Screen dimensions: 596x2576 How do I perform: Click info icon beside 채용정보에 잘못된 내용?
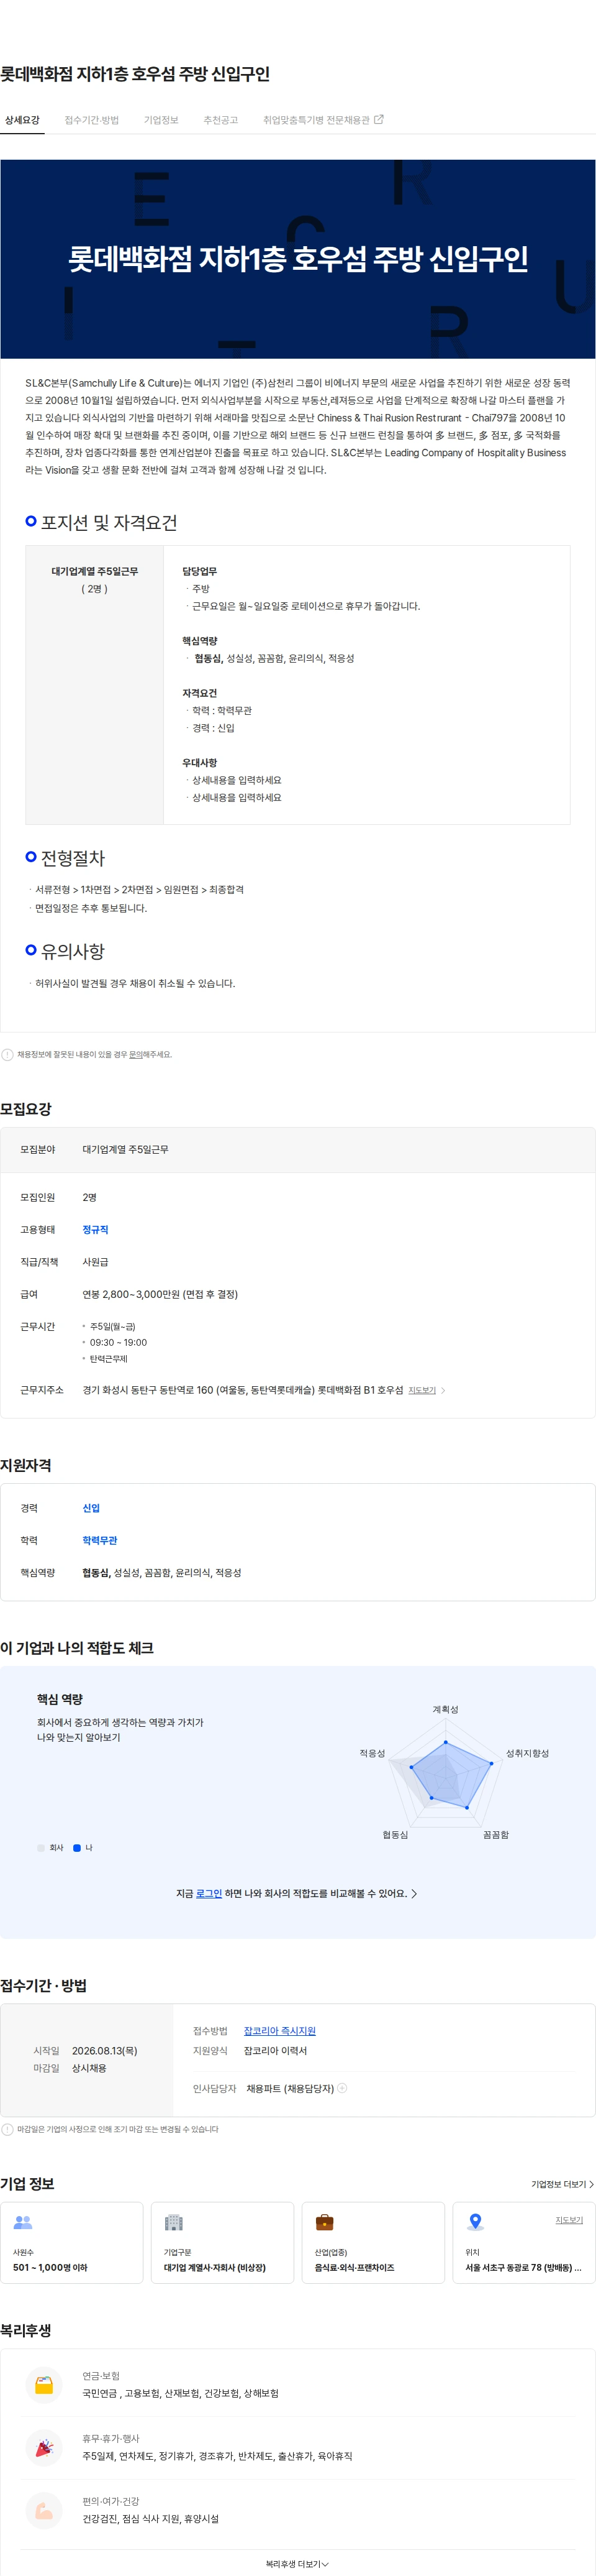[x=8, y=1054]
